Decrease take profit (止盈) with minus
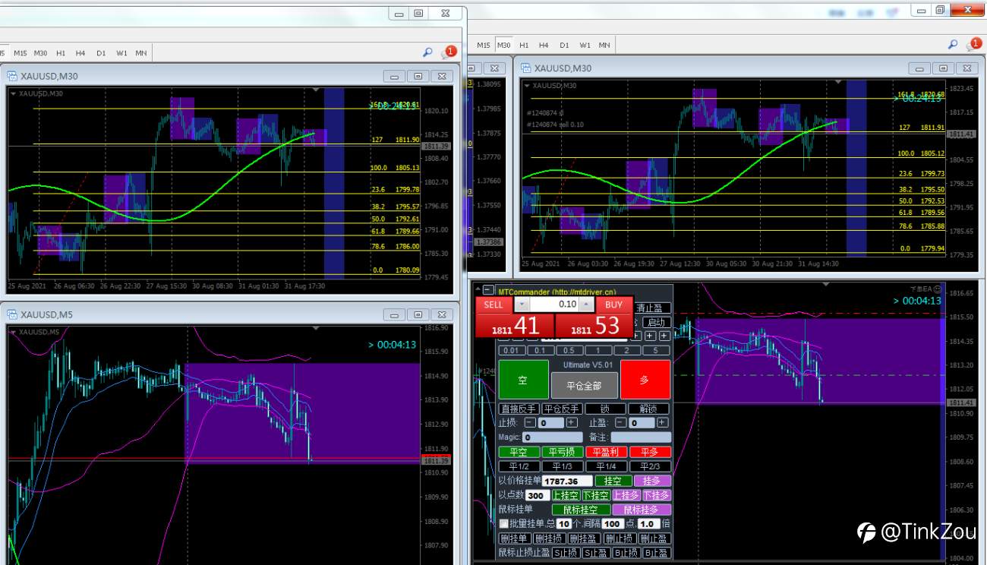Image resolution: width=987 pixels, height=565 pixels. pyautogui.click(x=620, y=422)
